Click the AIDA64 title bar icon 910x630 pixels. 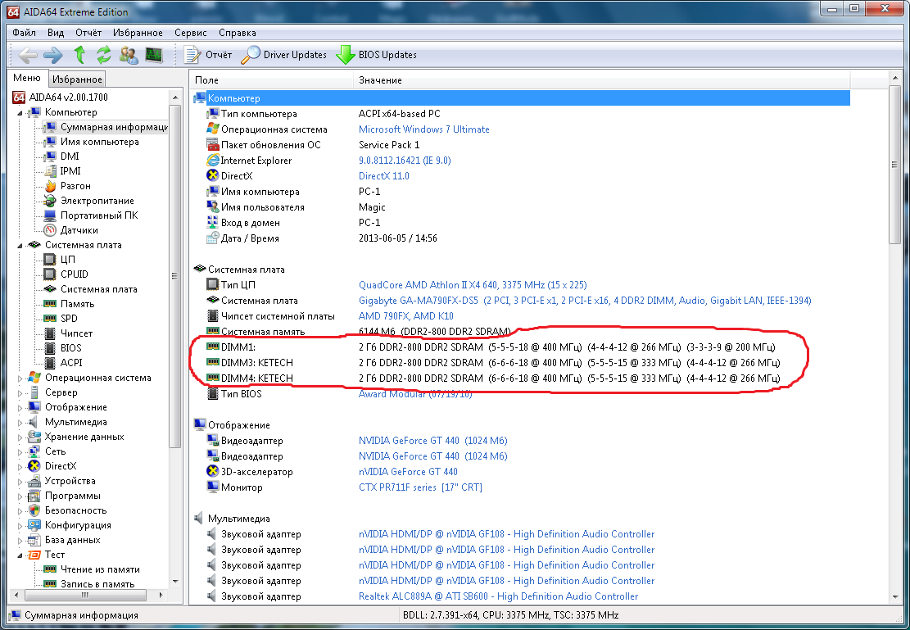(x=13, y=11)
